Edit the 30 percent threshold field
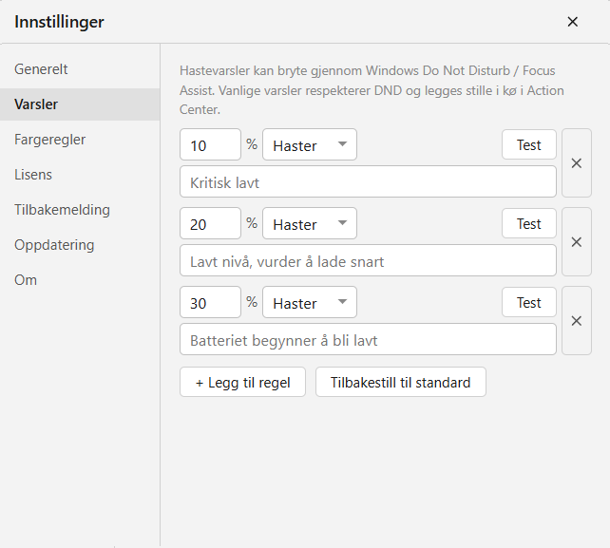Screen dimensions: 610x548 pos(211,302)
